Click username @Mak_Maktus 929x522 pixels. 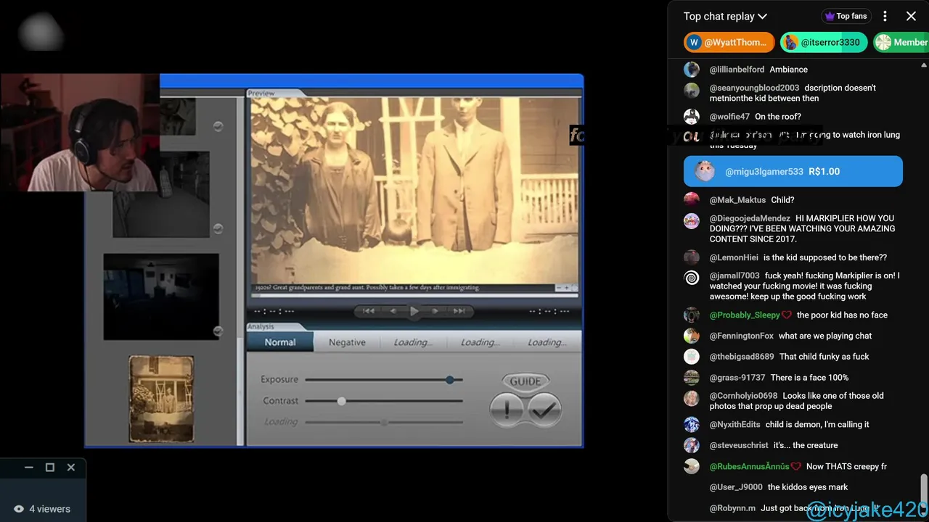[x=737, y=200]
